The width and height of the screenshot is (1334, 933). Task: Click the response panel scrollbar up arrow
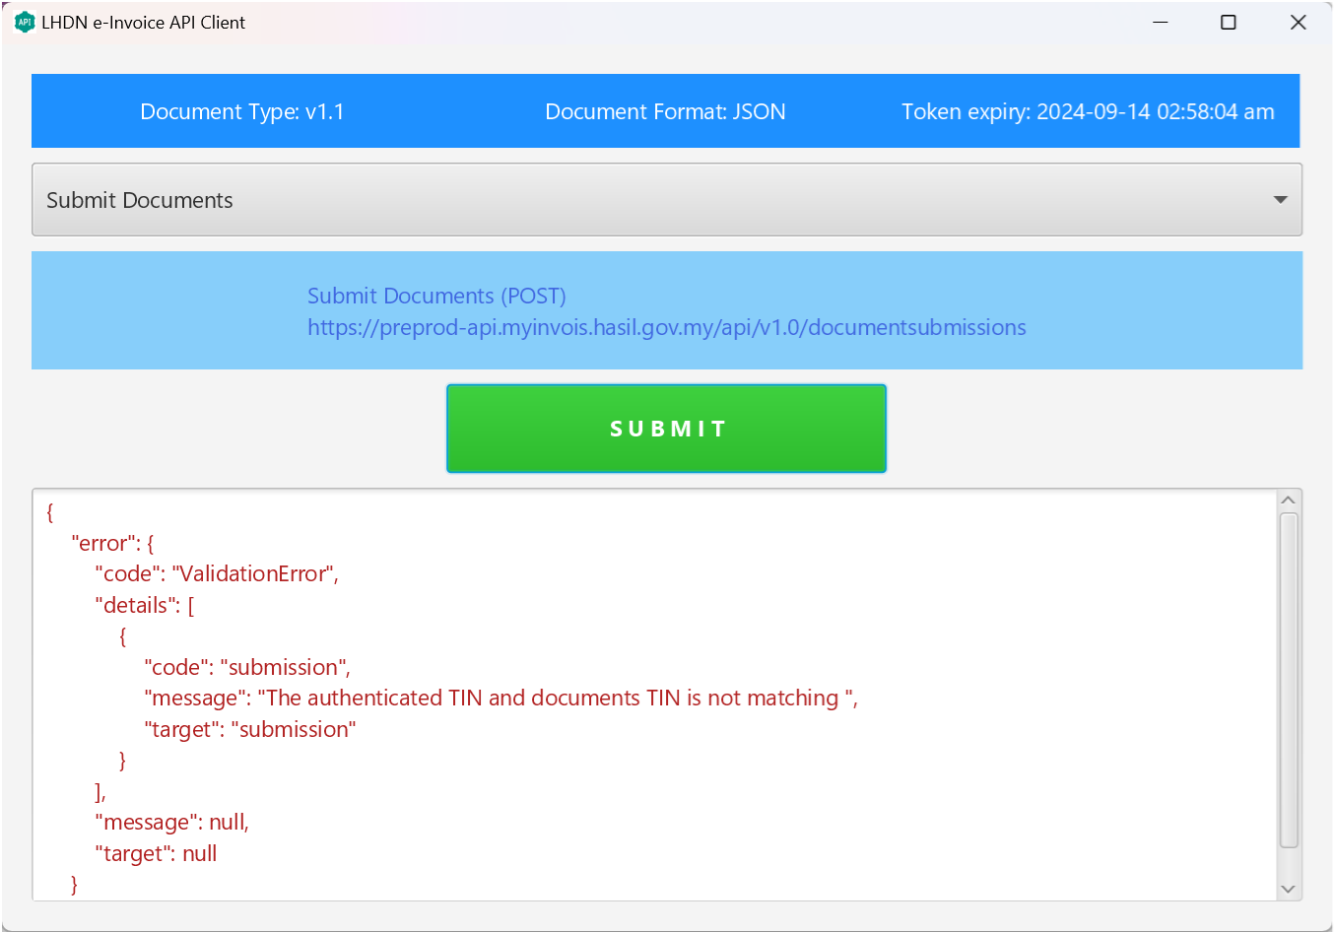coord(1288,499)
